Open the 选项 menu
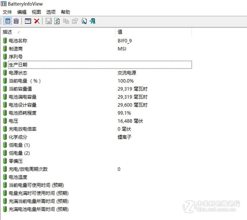 (51, 12)
